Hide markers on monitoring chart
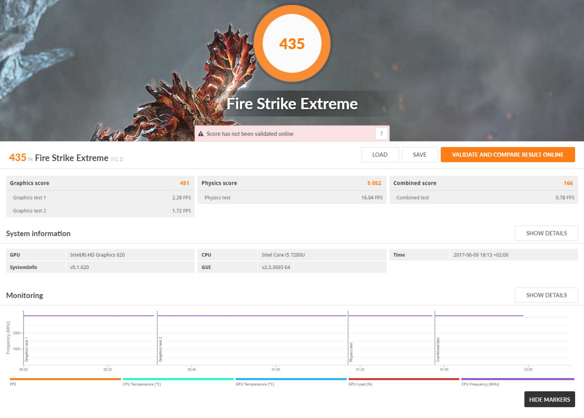Image resolution: width=584 pixels, height=418 pixels. [550, 400]
